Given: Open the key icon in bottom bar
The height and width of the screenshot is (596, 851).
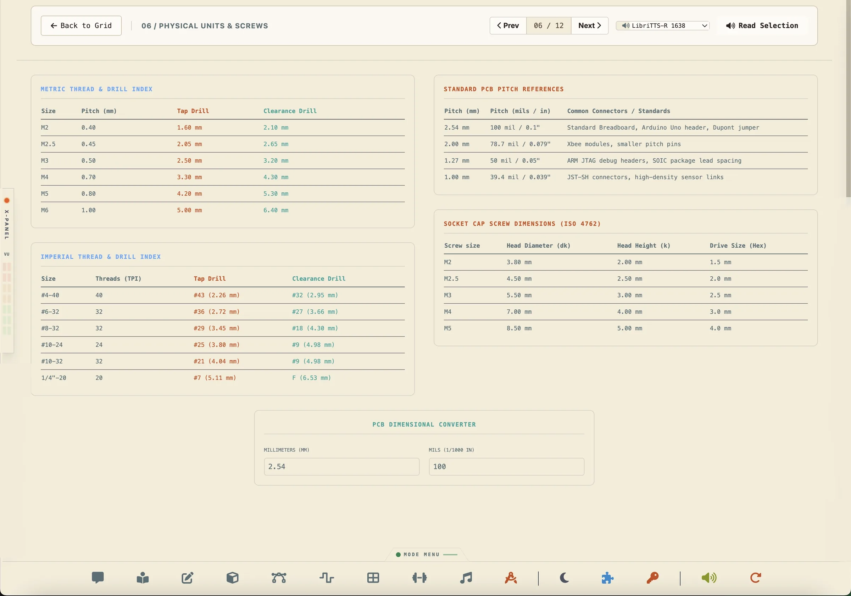Looking at the screenshot, I should (652, 578).
